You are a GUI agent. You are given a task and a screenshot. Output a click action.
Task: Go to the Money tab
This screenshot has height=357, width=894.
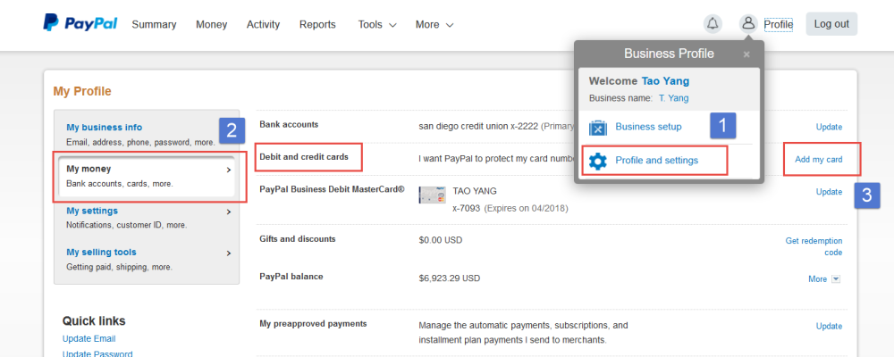[x=212, y=24]
